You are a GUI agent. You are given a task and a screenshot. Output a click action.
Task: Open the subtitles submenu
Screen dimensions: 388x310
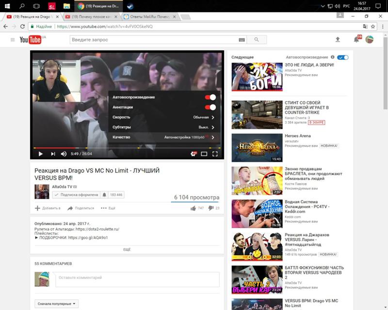tap(164, 127)
